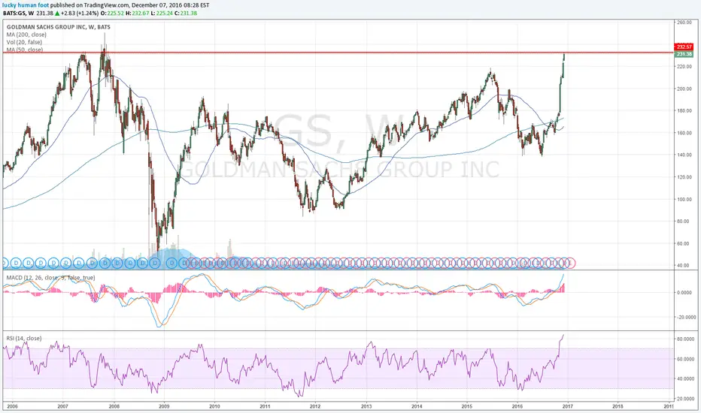The image size is (701, 413).
Task: Click the green up-triangle change indicator
Action: click(x=57, y=13)
